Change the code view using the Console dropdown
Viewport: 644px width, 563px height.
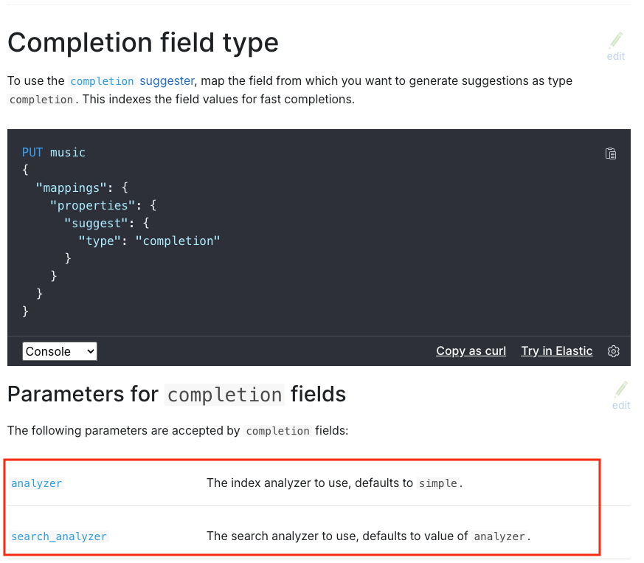59,351
